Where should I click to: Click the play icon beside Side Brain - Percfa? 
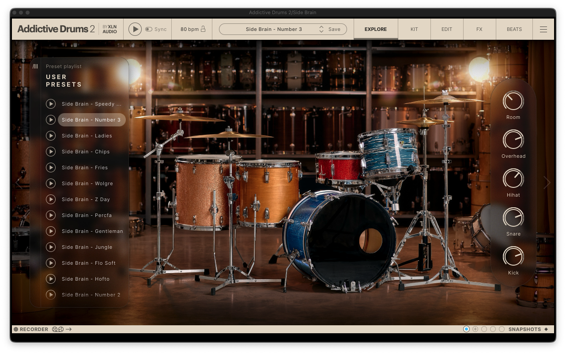click(51, 215)
